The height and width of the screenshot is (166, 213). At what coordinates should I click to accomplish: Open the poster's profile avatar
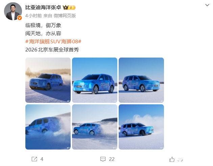[x=13, y=11]
